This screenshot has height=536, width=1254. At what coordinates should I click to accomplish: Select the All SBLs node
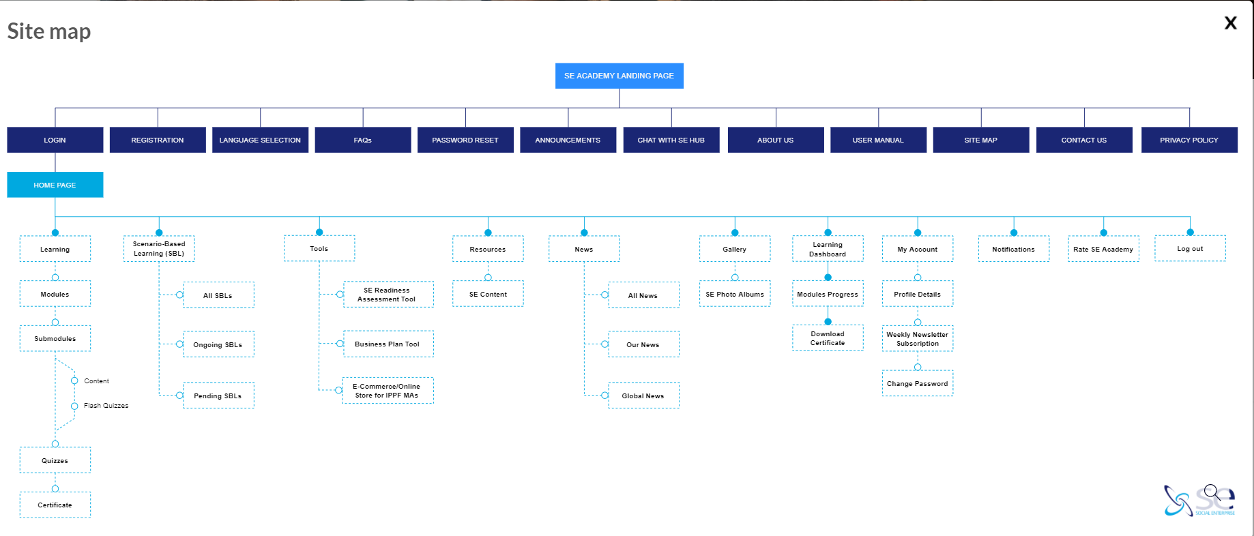pyautogui.click(x=218, y=295)
